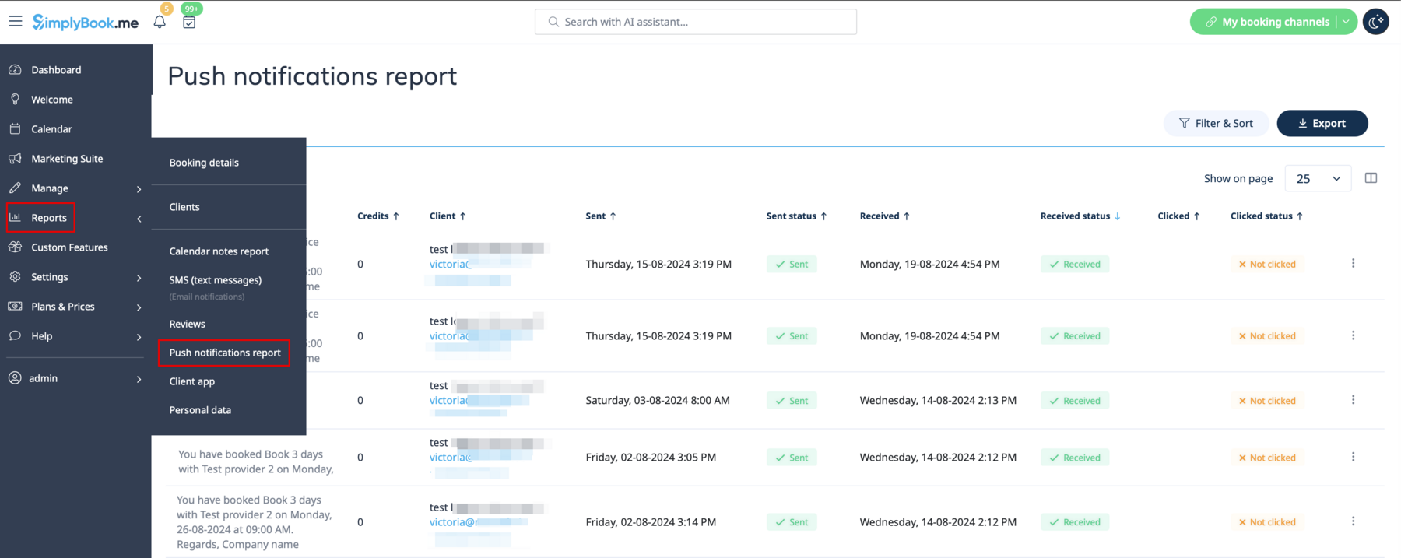The height and width of the screenshot is (558, 1401).
Task: Click the column layout icon next to page size
Action: [1371, 178]
